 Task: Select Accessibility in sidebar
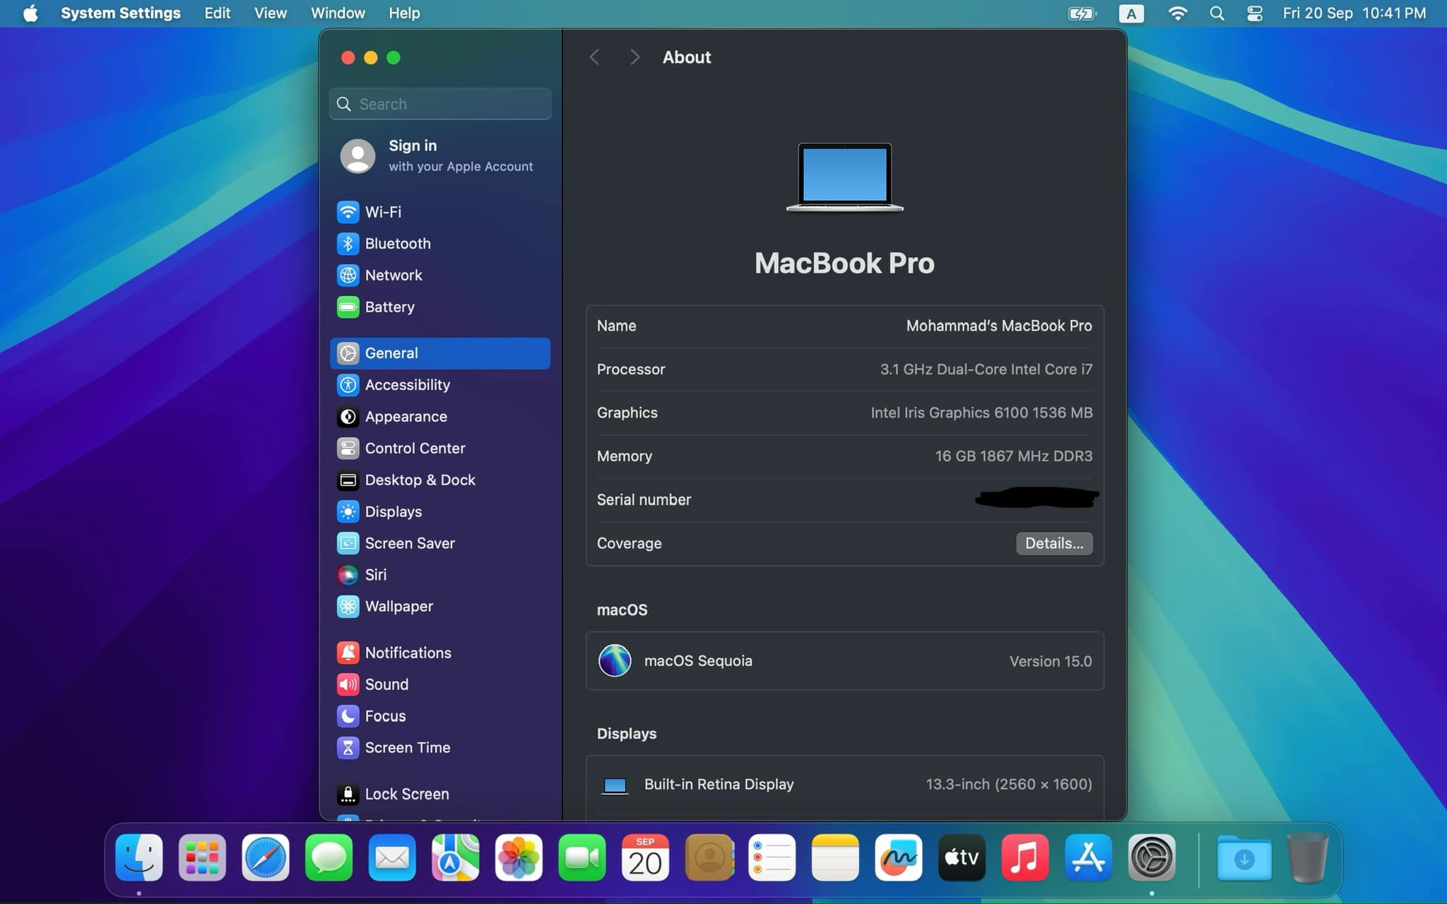439,385
